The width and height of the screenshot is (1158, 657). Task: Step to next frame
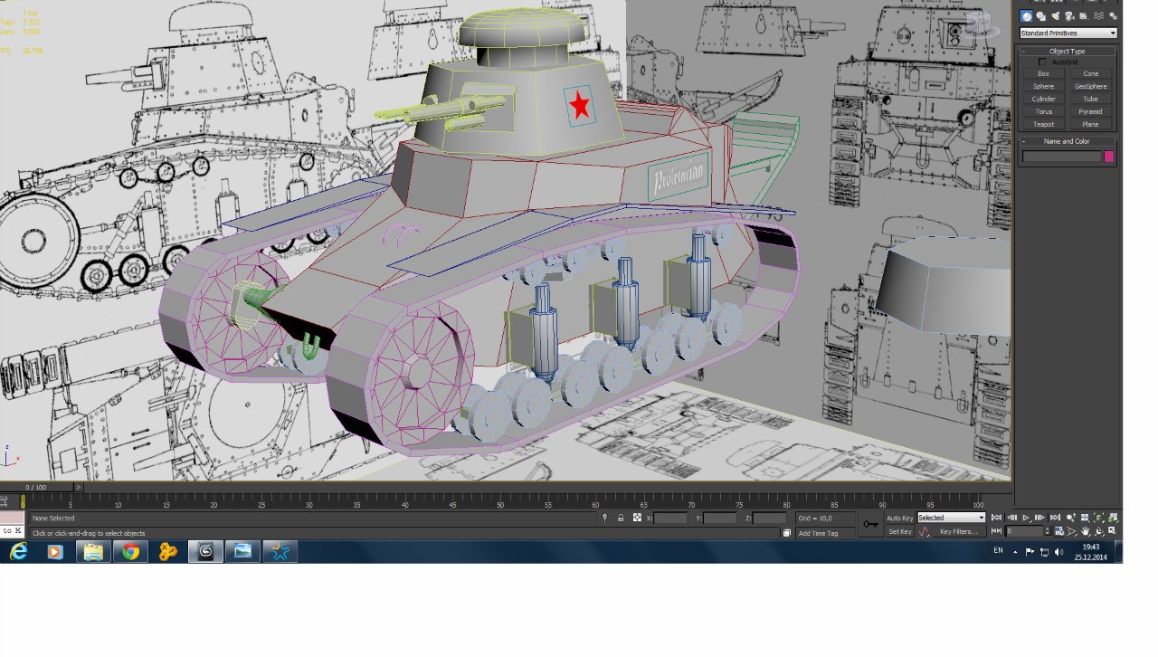(1040, 518)
